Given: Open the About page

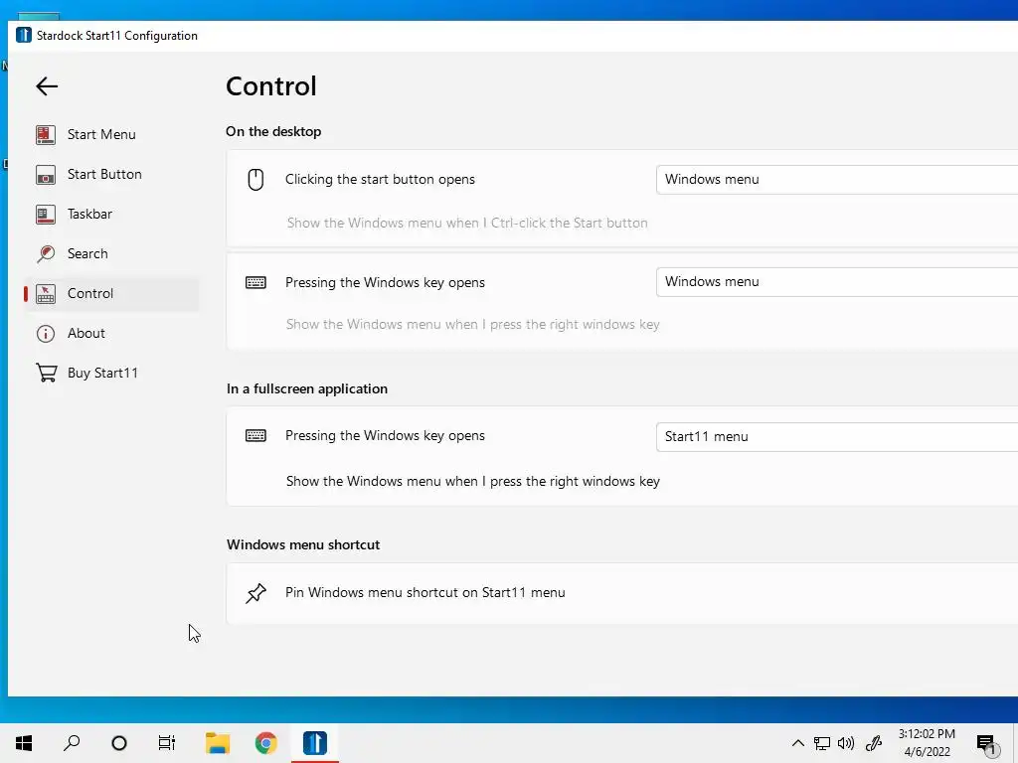Looking at the screenshot, I should (x=111, y=334).
